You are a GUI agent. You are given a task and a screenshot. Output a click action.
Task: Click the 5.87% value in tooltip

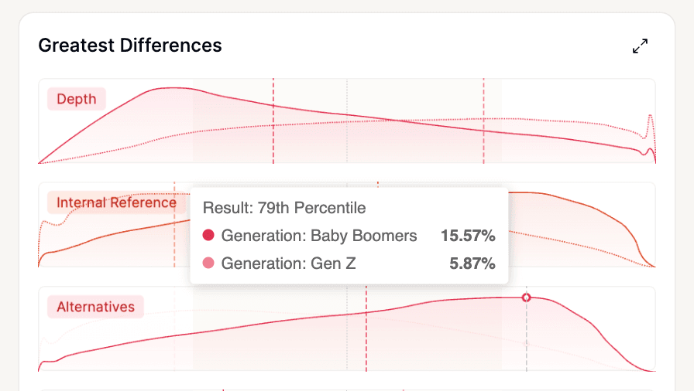(x=472, y=263)
